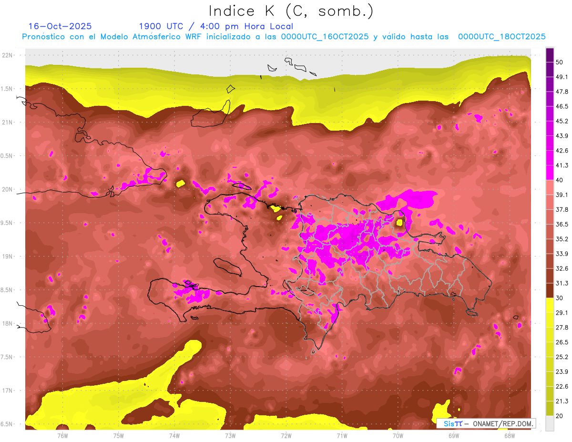572x442 pixels.
Task: Click the '75W' longitude label
Action: (119, 436)
